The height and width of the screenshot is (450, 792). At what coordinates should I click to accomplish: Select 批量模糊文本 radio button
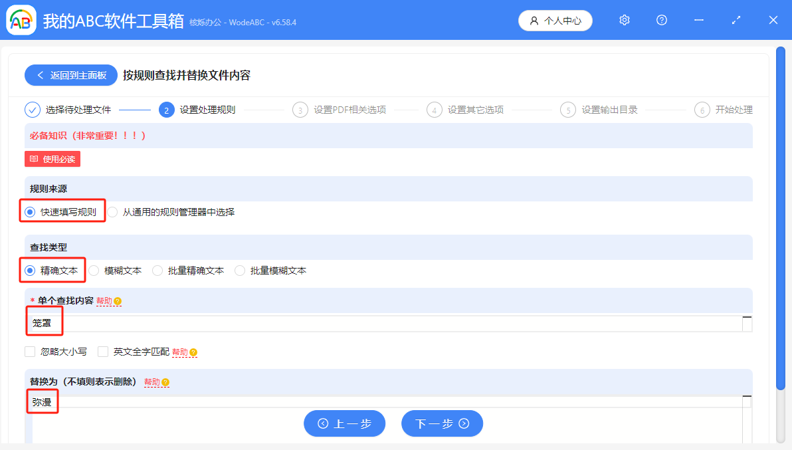(240, 271)
